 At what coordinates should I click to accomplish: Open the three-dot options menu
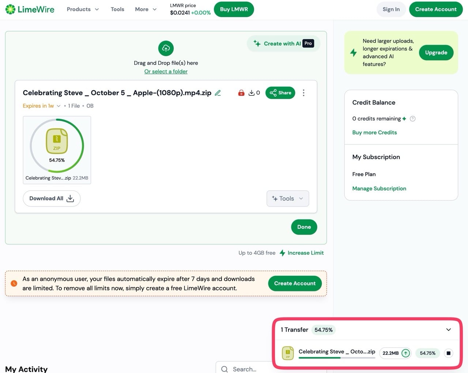tap(303, 93)
